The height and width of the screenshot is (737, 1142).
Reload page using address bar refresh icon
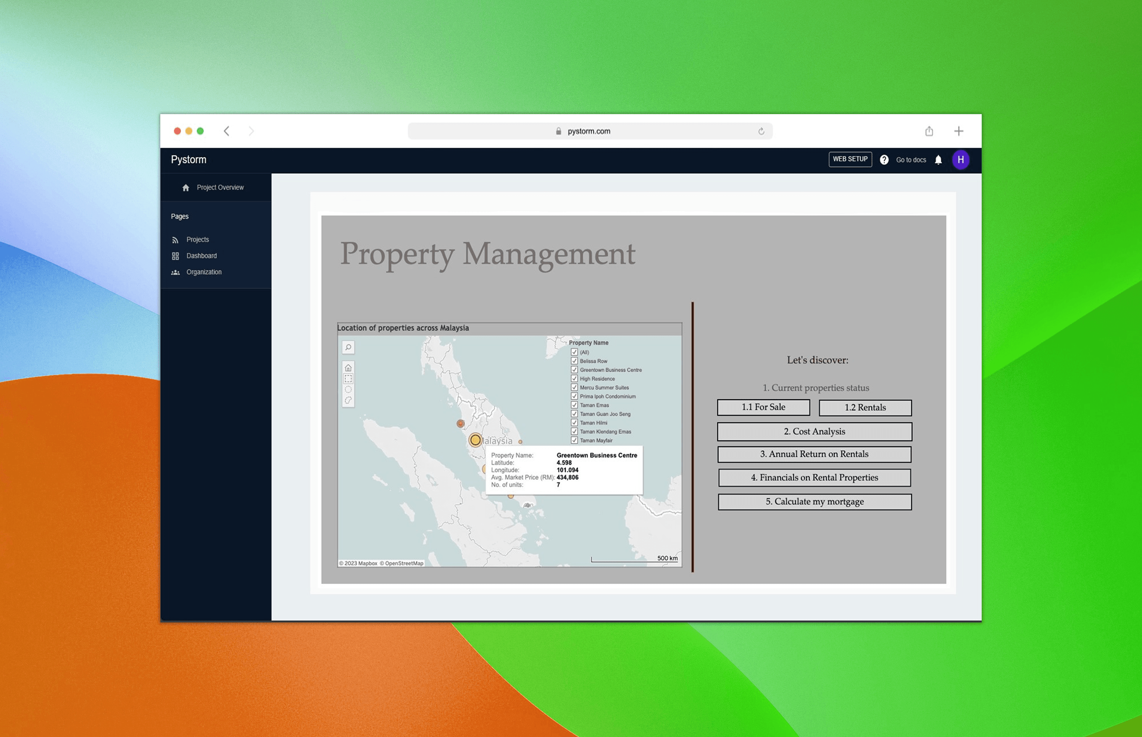pos(761,131)
